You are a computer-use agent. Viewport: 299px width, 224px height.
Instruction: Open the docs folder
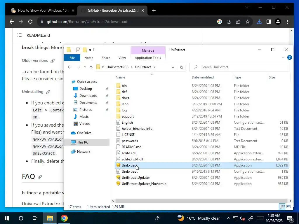pos(125,98)
